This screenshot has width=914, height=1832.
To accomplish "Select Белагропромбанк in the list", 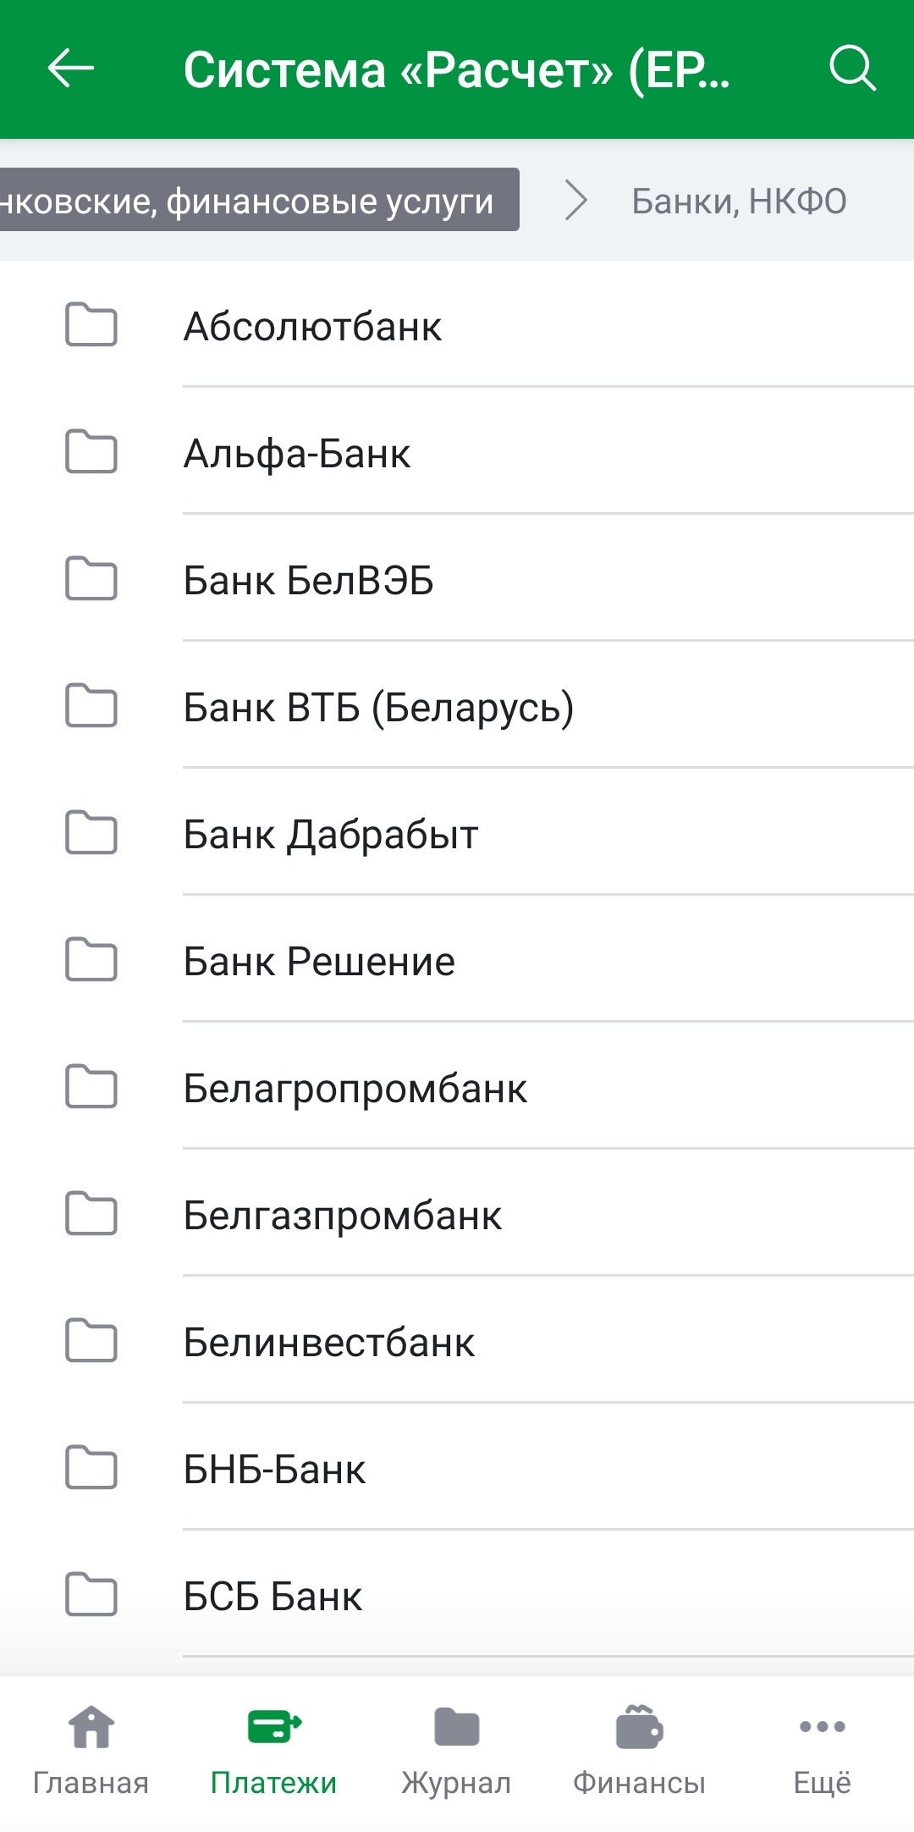I will click(x=355, y=1088).
